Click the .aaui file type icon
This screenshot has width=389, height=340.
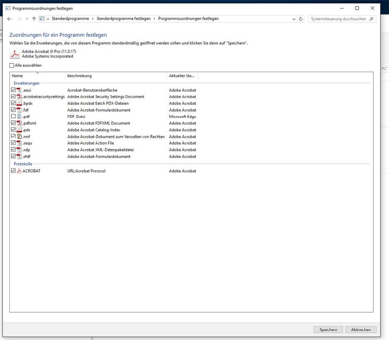tap(19, 90)
